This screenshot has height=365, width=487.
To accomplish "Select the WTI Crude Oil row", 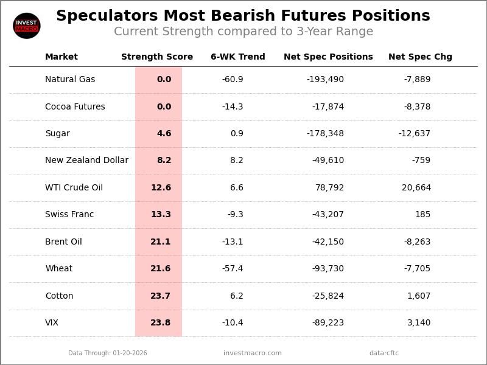I will [x=74, y=188].
